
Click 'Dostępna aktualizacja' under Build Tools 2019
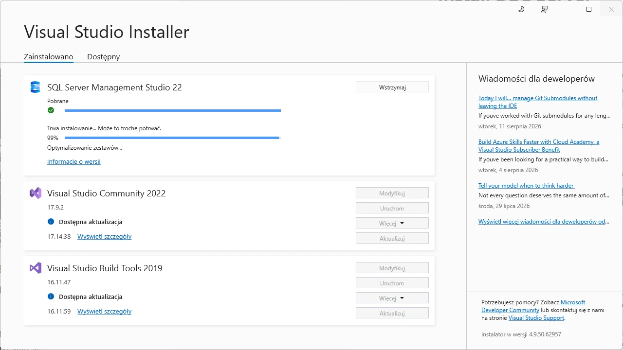91,297
